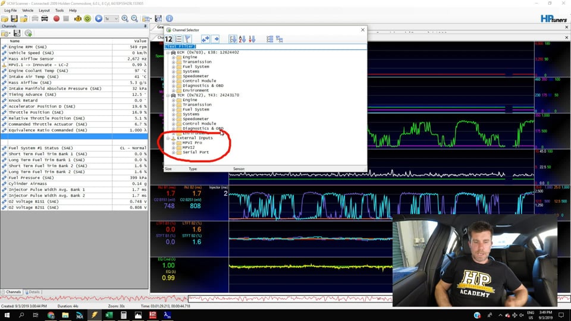Open the Tools menu

pyautogui.click(x=59, y=10)
